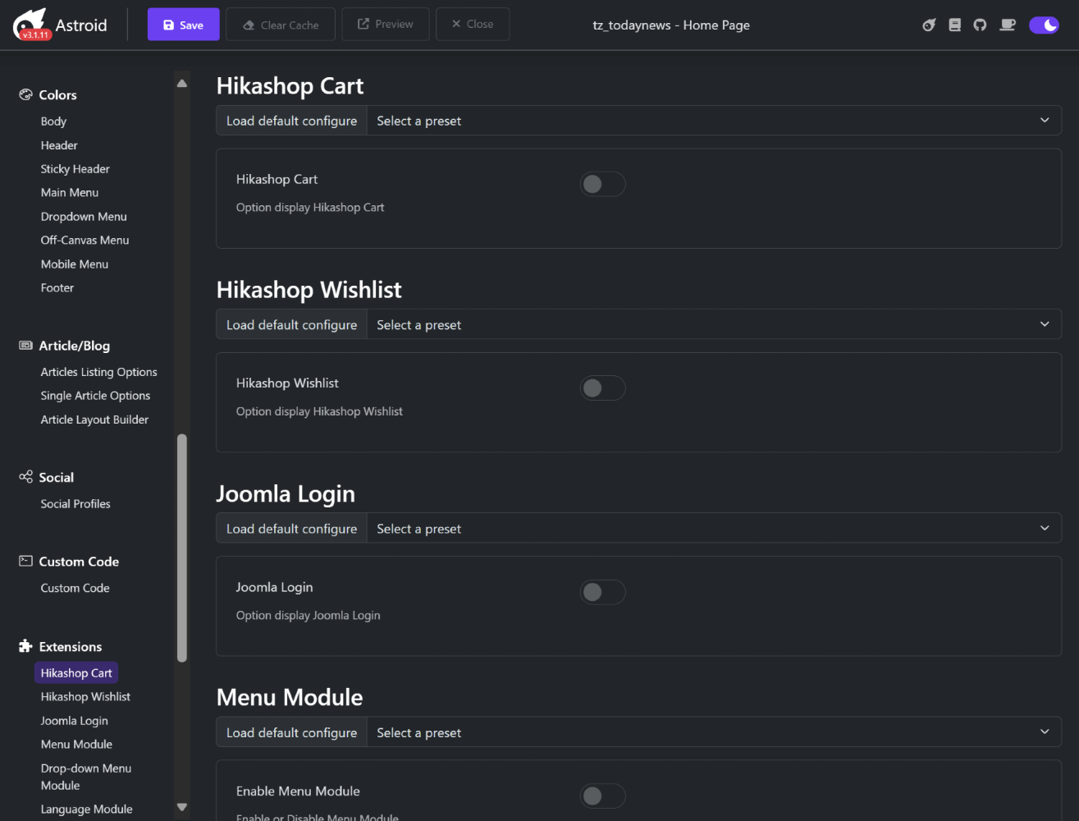Click the Article/Blog section heading

point(74,346)
